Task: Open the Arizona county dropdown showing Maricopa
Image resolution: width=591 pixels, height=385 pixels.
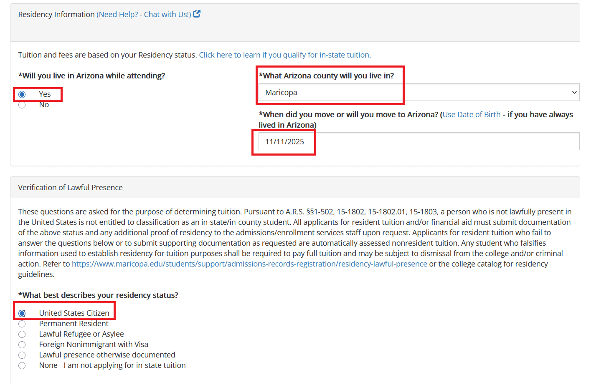Action: [x=419, y=93]
